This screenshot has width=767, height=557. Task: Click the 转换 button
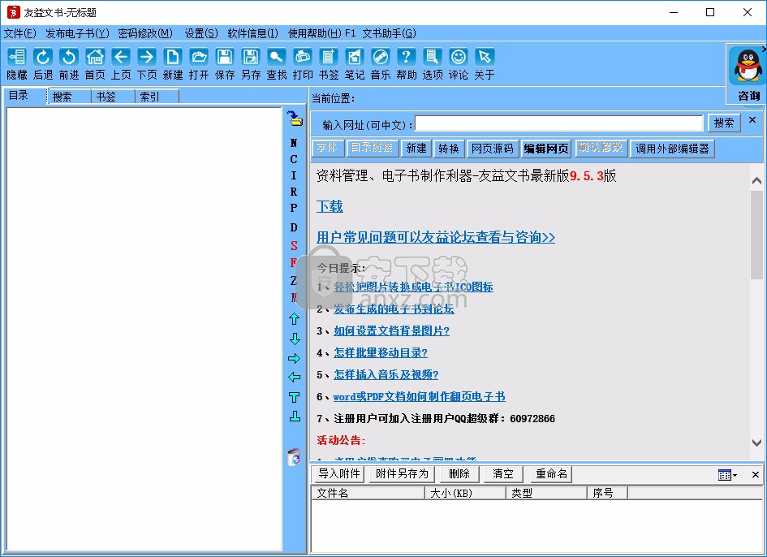449,149
